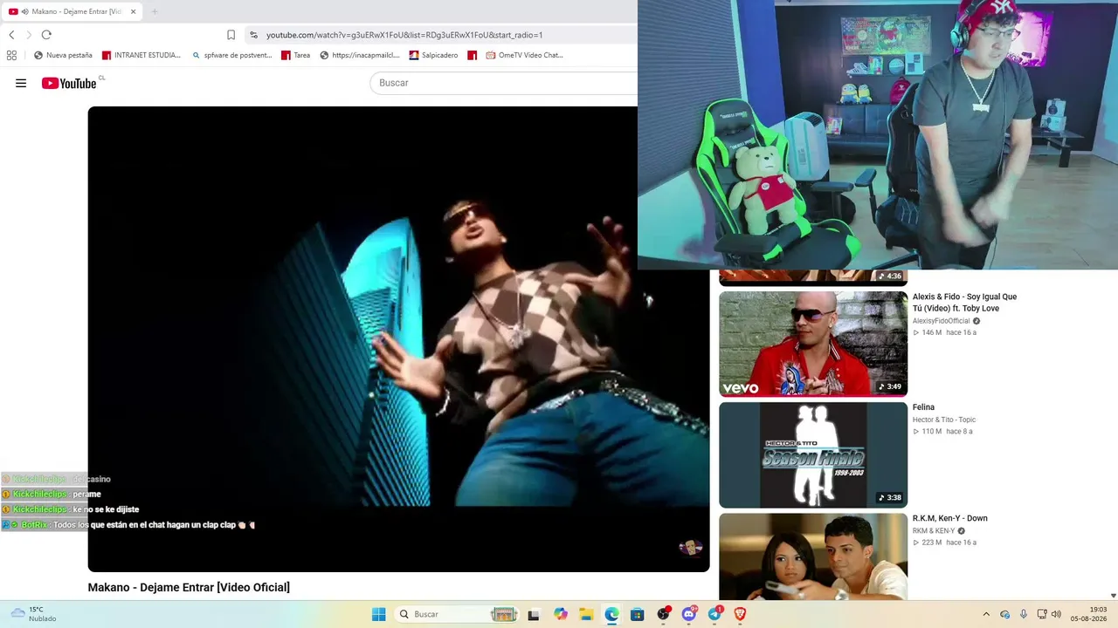Screen dimensions: 1118x628
Task: Open a new browser tab
Action: [155, 11]
